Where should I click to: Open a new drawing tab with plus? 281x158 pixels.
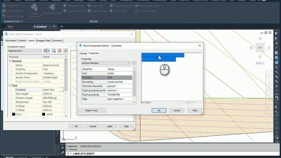pyautogui.click(x=62, y=26)
